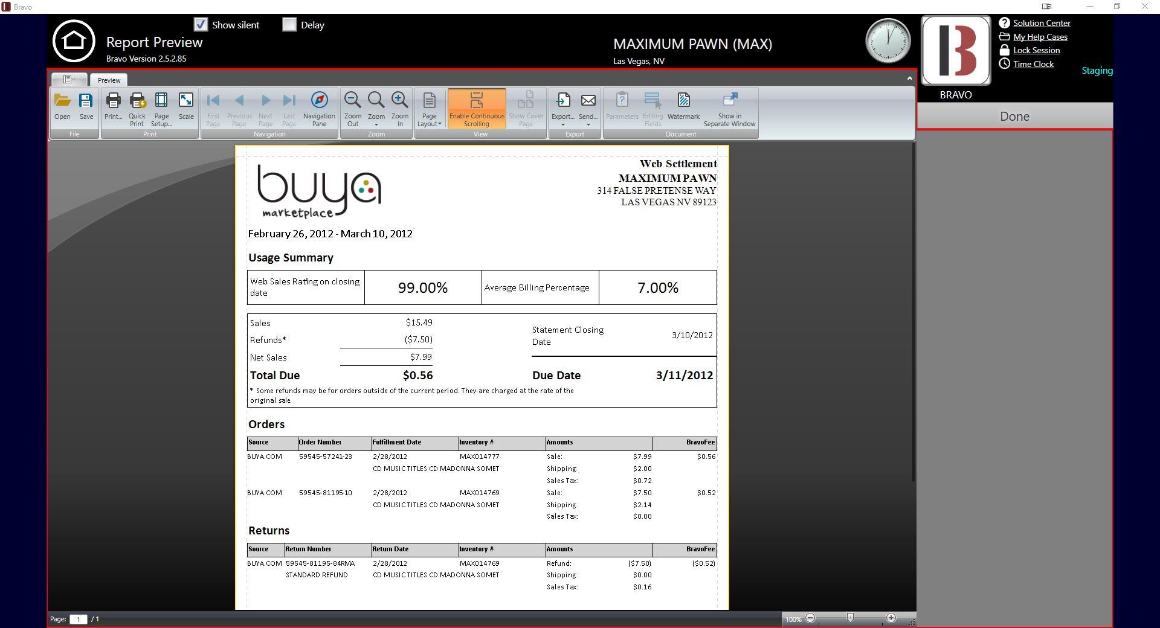Add a Watermark to document
The width and height of the screenshot is (1160, 628).
[x=683, y=107]
